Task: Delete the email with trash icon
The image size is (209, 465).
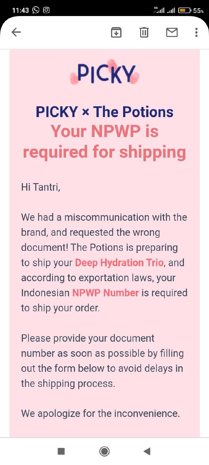Action: [x=144, y=32]
